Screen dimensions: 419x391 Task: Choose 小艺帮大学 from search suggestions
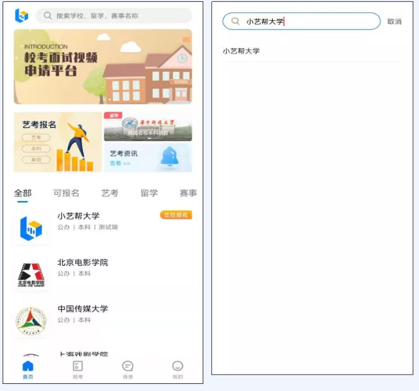click(241, 51)
